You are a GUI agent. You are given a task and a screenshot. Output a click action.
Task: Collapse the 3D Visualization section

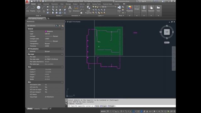[62, 49]
